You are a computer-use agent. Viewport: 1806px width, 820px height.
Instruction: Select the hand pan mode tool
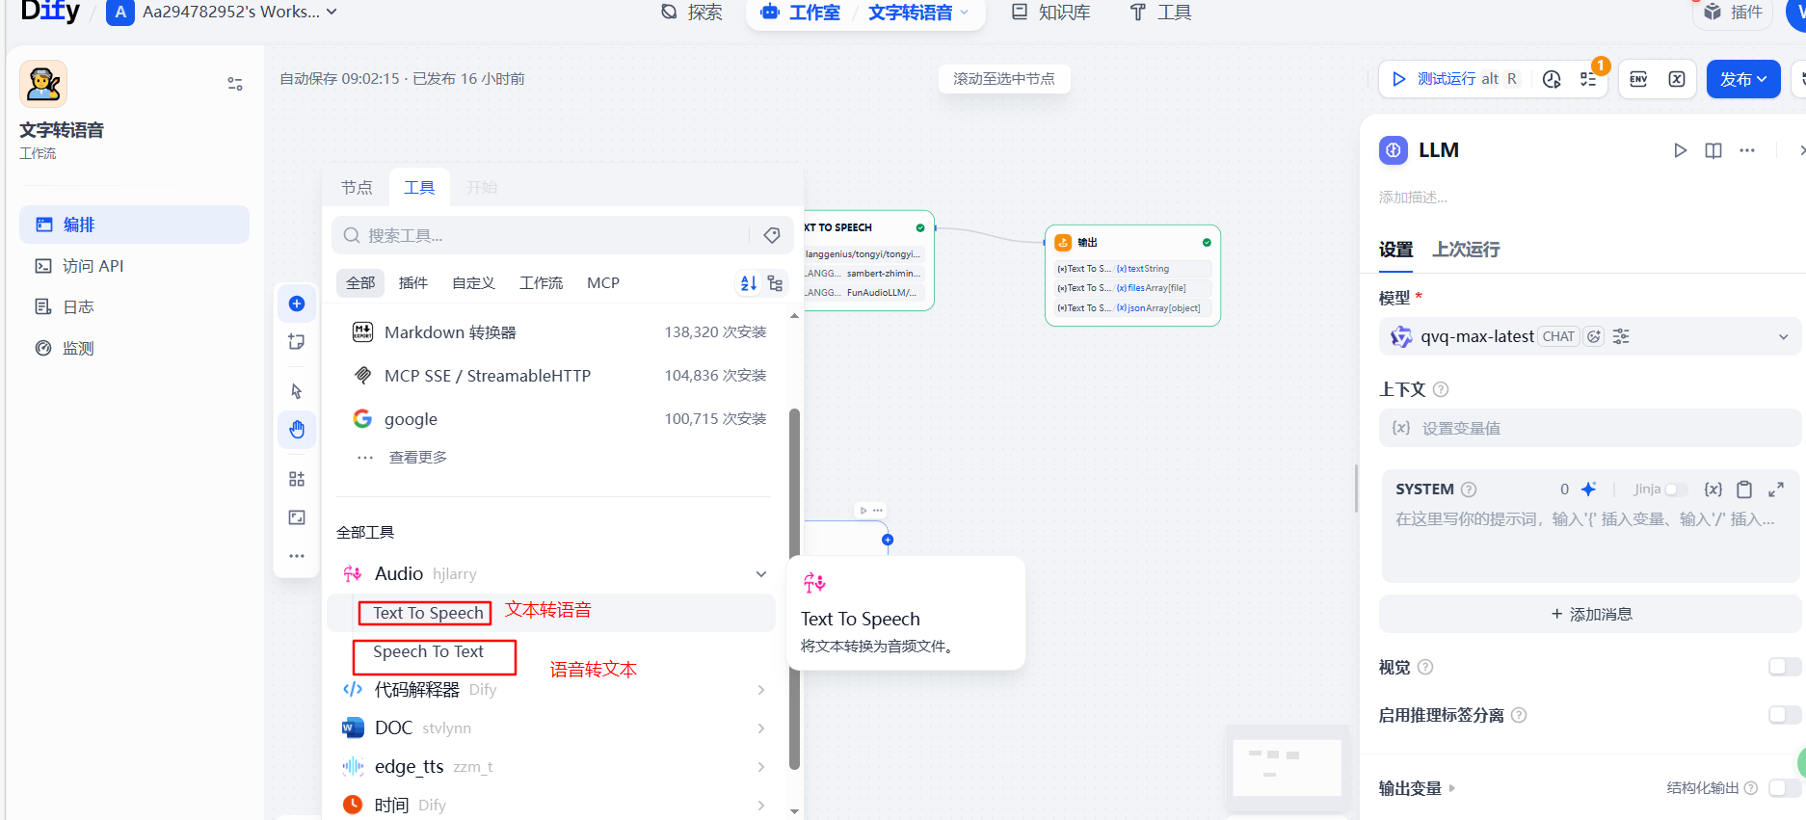[297, 430]
